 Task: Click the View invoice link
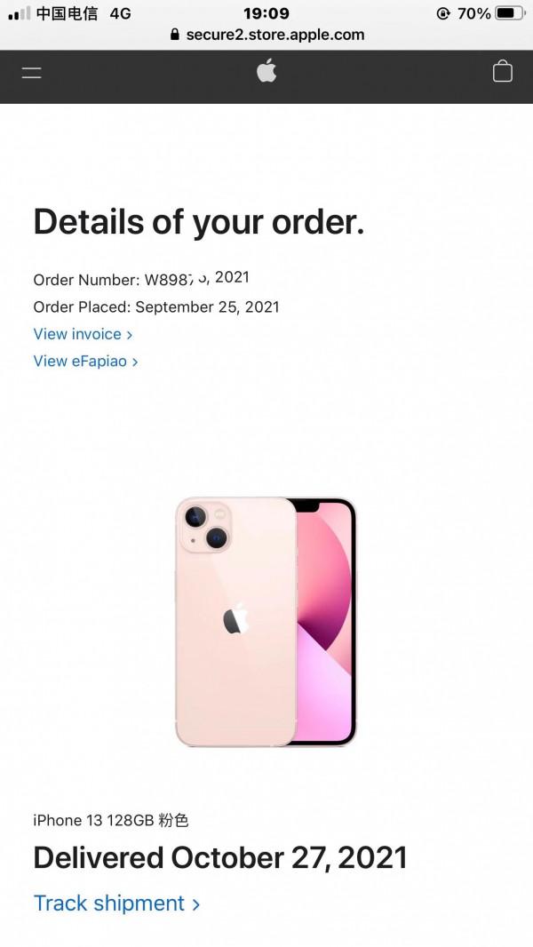(x=83, y=334)
